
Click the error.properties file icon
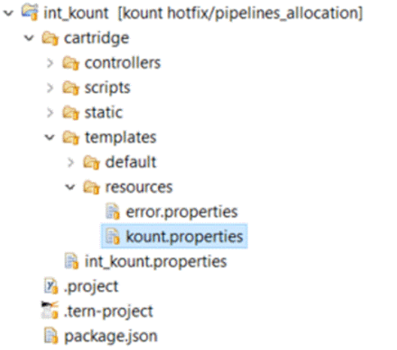(112, 211)
